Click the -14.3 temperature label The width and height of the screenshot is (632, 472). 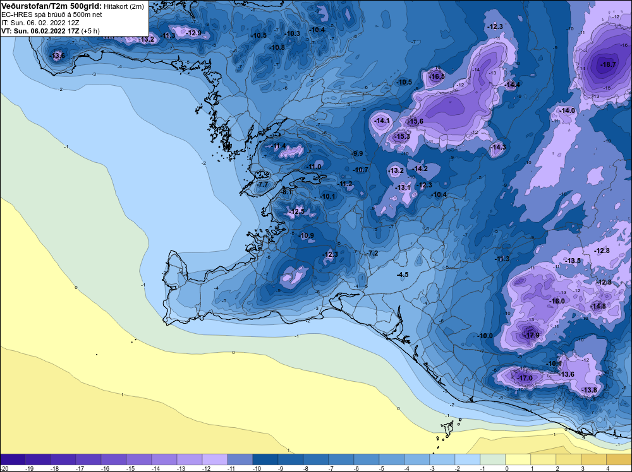click(498, 147)
